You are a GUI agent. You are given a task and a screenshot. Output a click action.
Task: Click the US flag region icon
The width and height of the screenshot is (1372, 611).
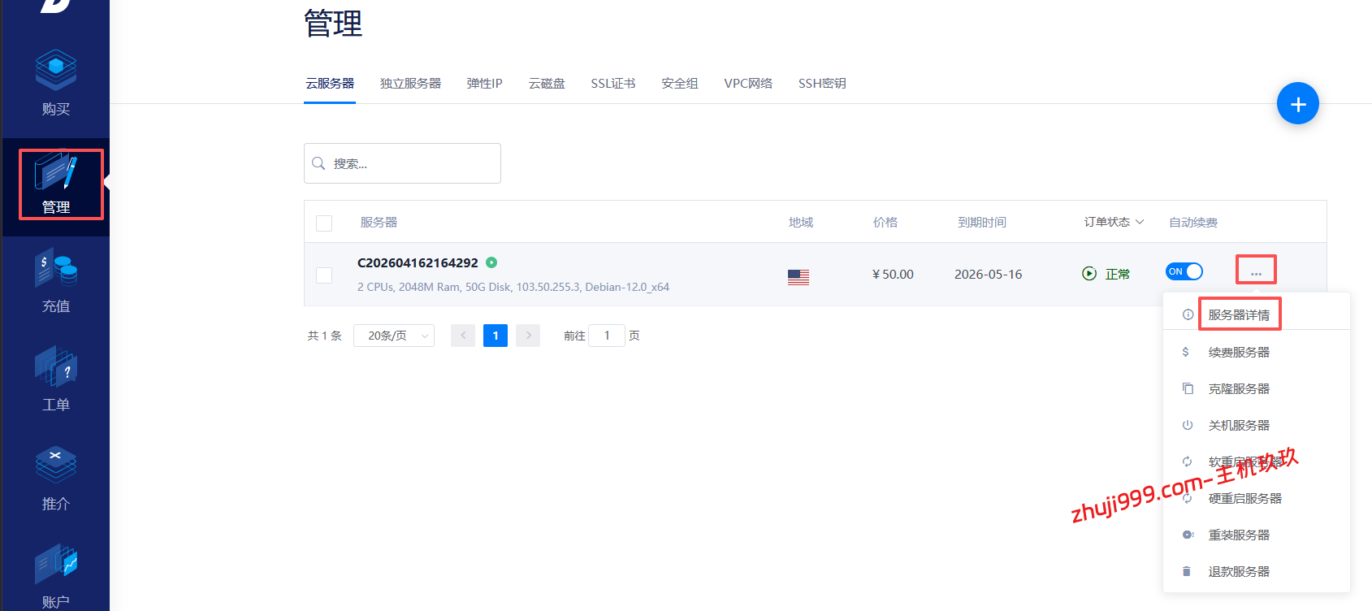coord(798,277)
